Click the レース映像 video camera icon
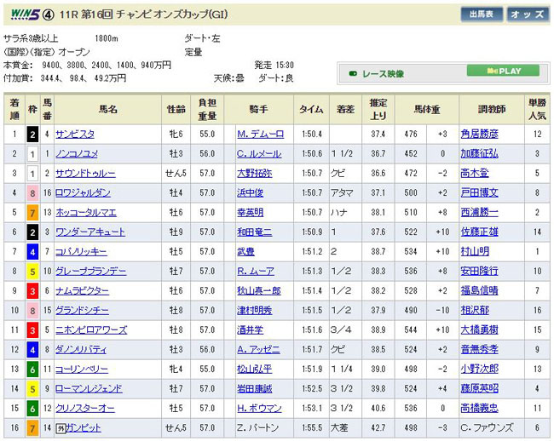This screenshot has width=554, height=441. (x=353, y=74)
